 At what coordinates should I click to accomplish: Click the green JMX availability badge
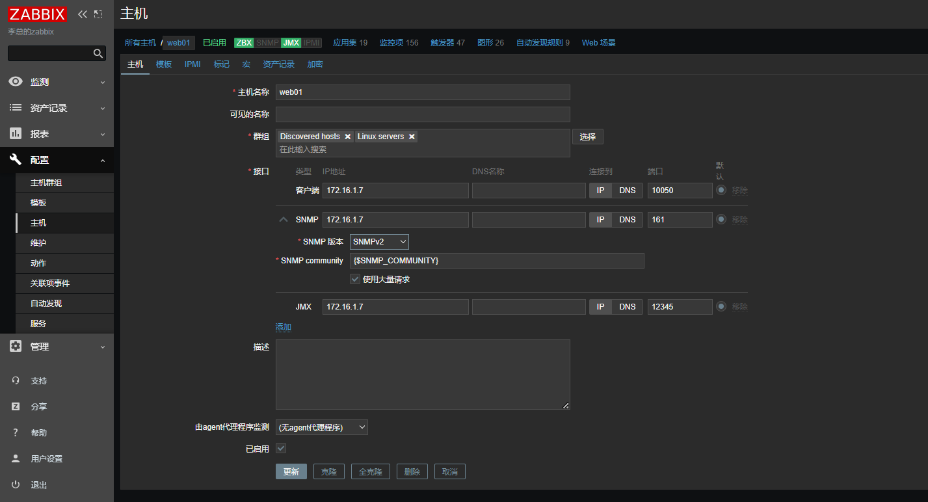291,43
